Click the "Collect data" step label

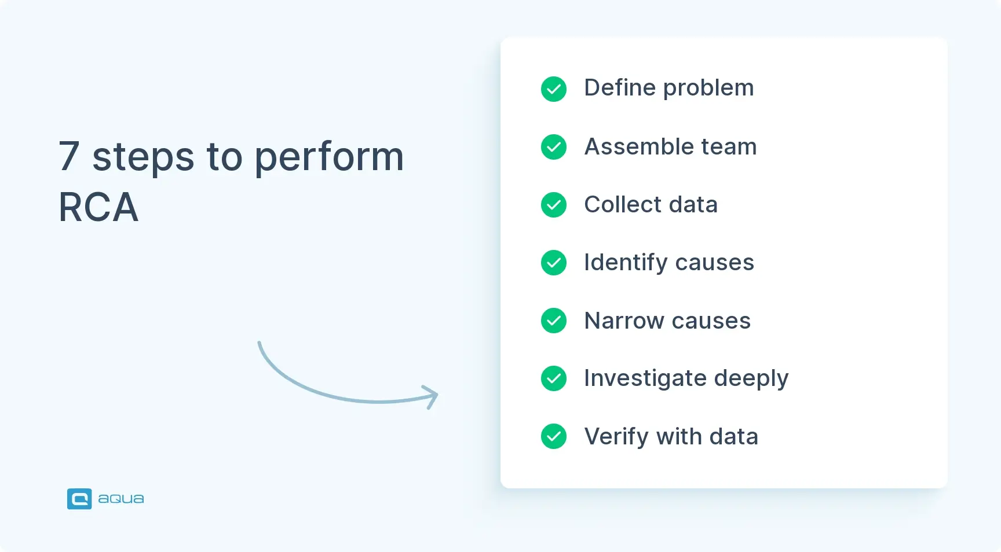[651, 205]
